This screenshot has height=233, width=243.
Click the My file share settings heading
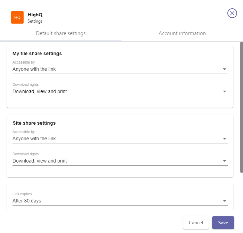point(37,53)
